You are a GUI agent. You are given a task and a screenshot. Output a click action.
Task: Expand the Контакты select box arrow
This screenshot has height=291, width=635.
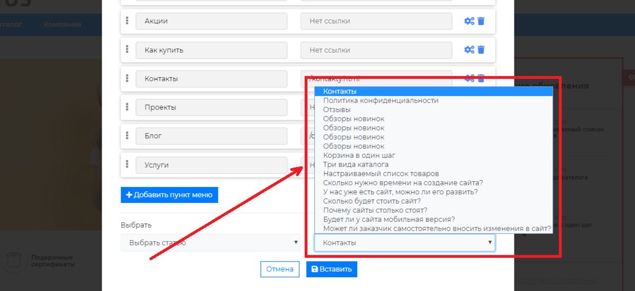tap(490, 242)
